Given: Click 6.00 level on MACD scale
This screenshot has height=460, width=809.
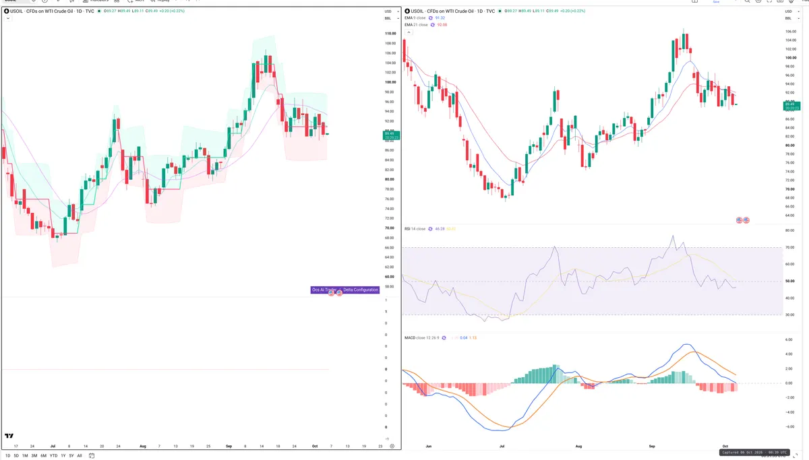Looking at the screenshot, I should click(x=788, y=339).
